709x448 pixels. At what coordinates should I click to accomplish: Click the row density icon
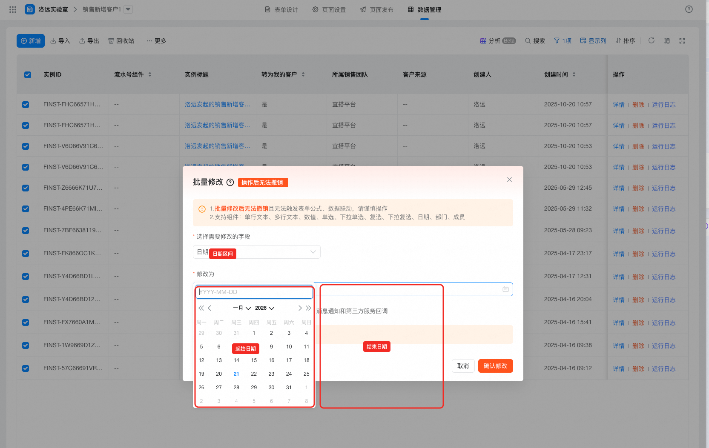coord(667,41)
